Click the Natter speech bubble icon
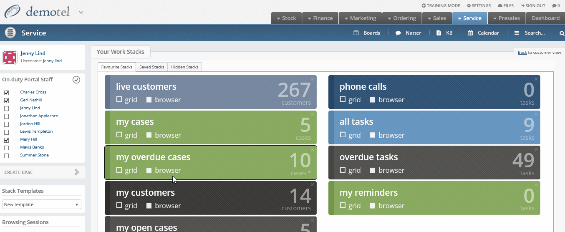This screenshot has height=232, width=565. point(398,33)
